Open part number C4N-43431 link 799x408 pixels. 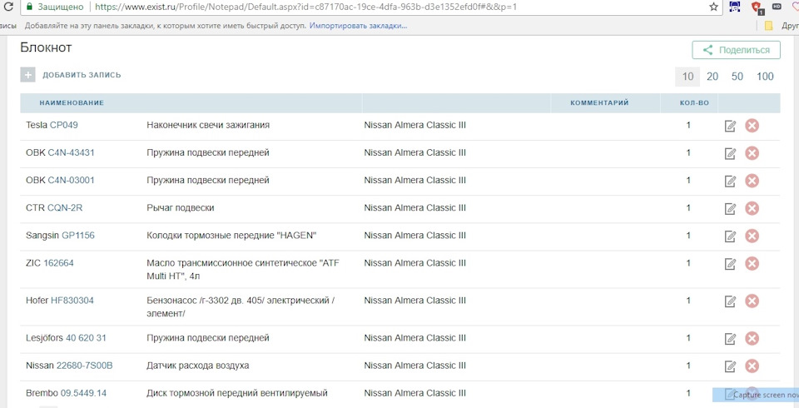coord(71,152)
